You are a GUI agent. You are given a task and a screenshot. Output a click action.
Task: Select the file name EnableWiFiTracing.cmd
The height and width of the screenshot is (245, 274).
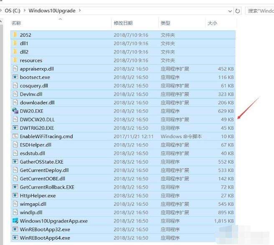(46, 136)
